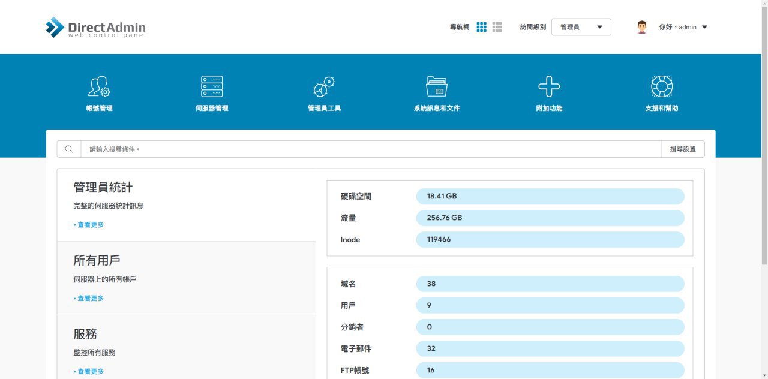The height and width of the screenshot is (379, 768).
Task: Click the 硬碟空間 usage bar 18.41 GB
Action: pyautogui.click(x=550, y=196)
